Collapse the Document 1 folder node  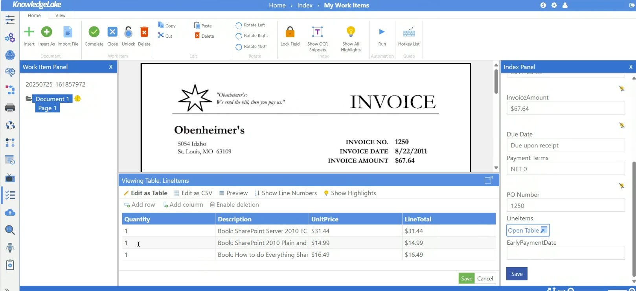click(x=29, y=99)
